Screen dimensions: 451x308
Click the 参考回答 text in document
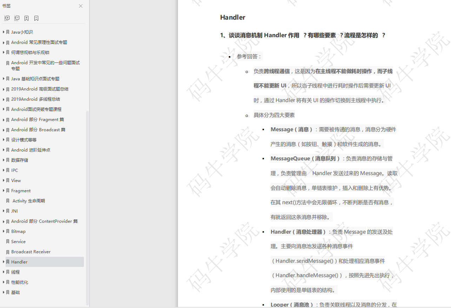coord(249,56)
